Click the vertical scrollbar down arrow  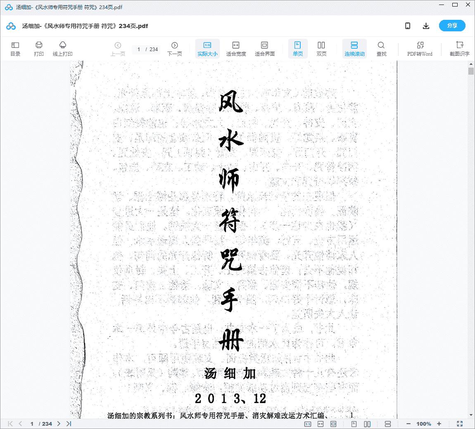pyautogui.click(x=471, y=415)
